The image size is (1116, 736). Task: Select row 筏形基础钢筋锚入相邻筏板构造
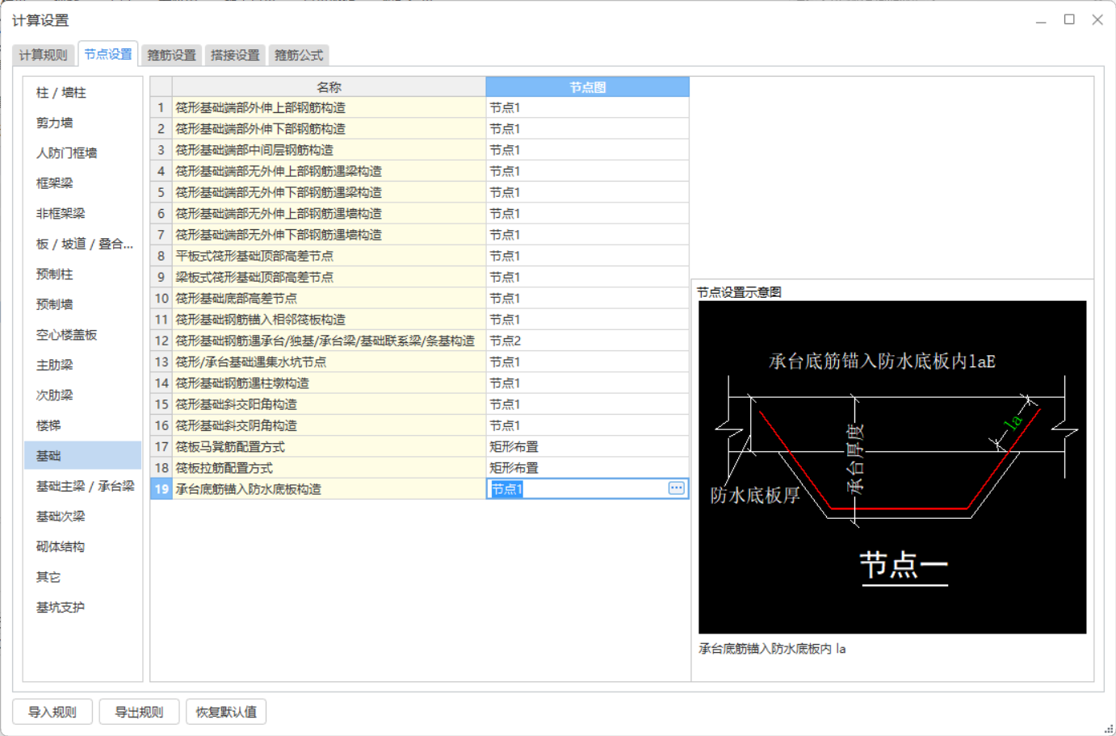[329, 320]
